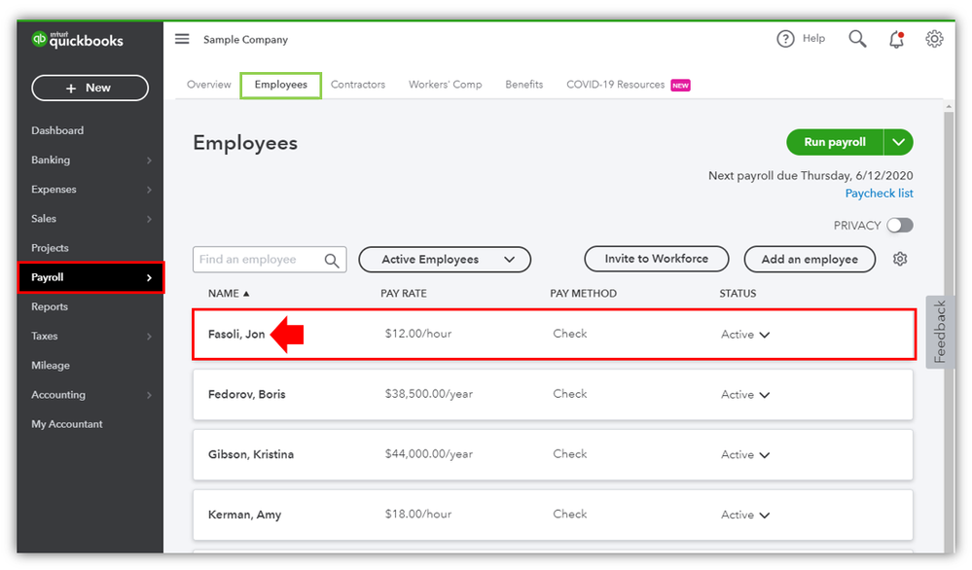Open Reports in sidebar
This screenshot has width=972, height=570.
coord(50,306)
